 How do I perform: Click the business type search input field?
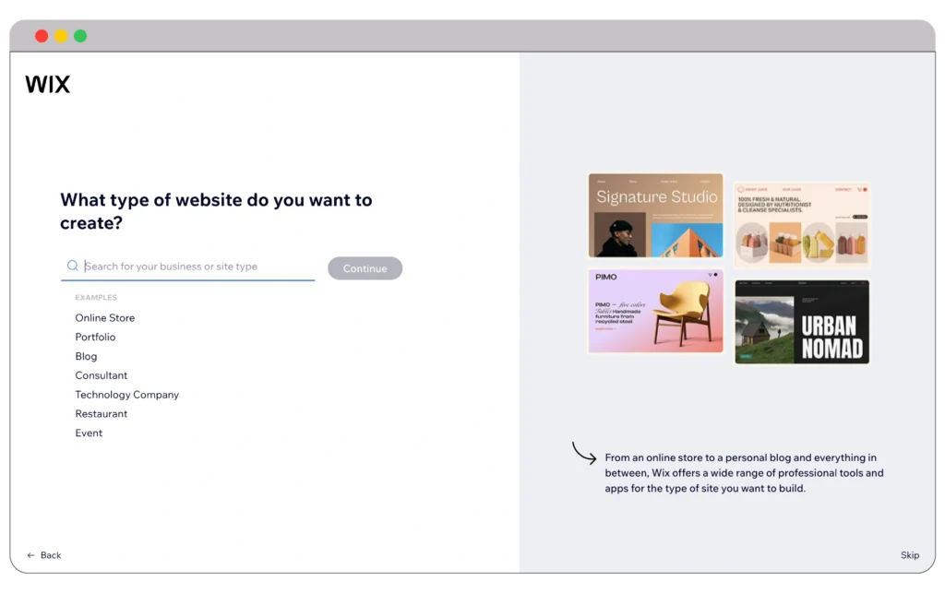pos(185,267)
